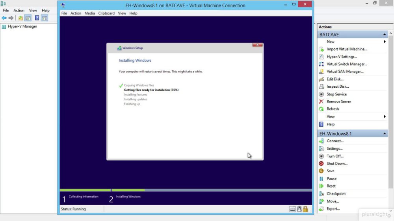This screenshot has height=221, width=394.
Task: Click the blue Help icon in Hyper-V Manager toolbar
Action: [x=37, y=18]
